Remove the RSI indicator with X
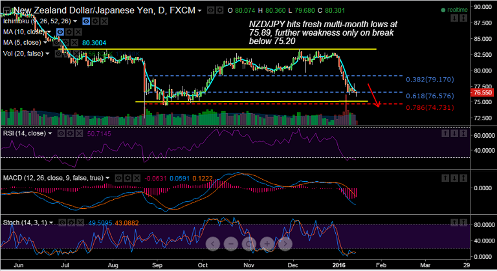 79,133
